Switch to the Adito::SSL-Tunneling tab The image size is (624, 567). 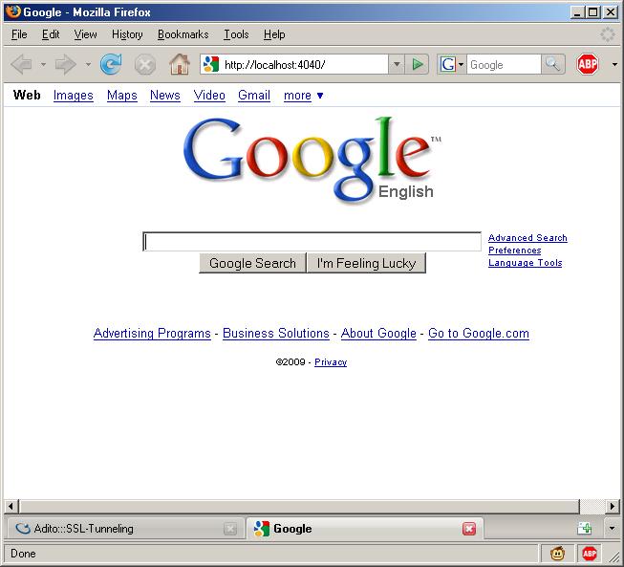(125, 529)
